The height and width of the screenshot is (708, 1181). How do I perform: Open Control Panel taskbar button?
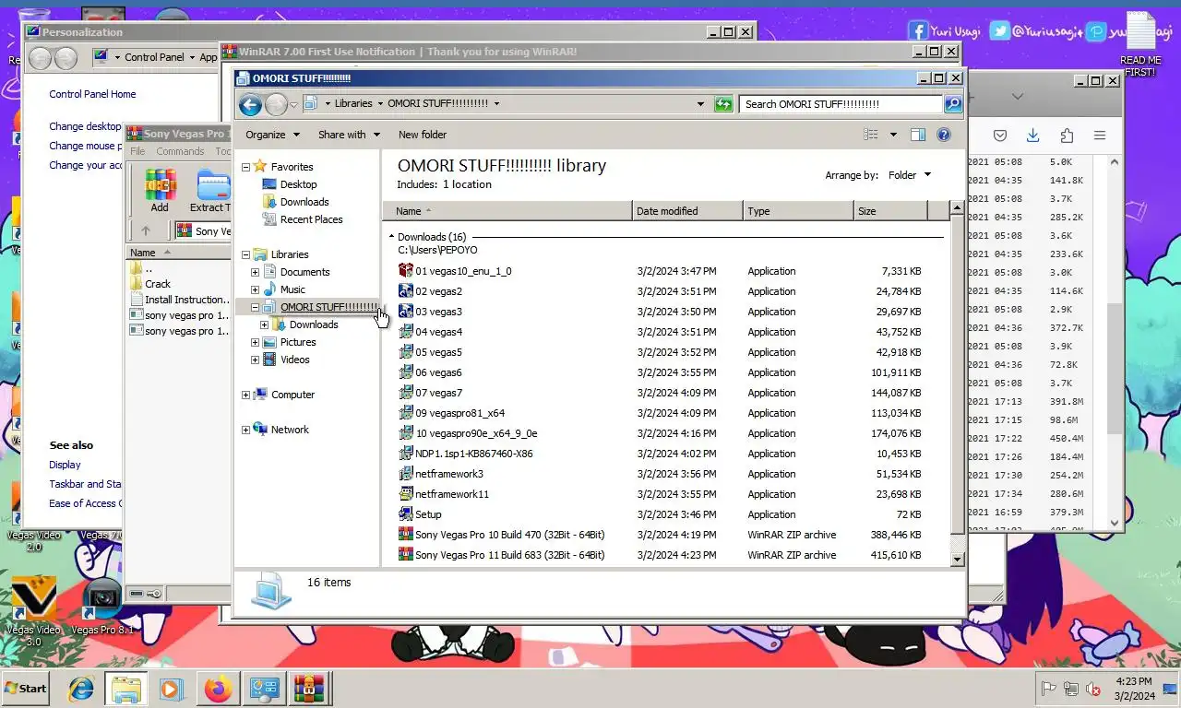pos(265,689)
